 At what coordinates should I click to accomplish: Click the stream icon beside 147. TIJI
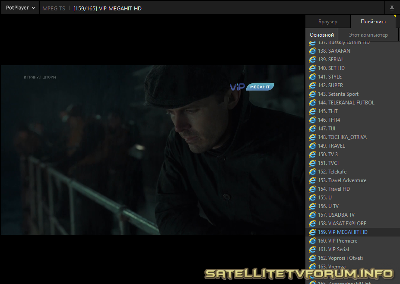point(312,129)
